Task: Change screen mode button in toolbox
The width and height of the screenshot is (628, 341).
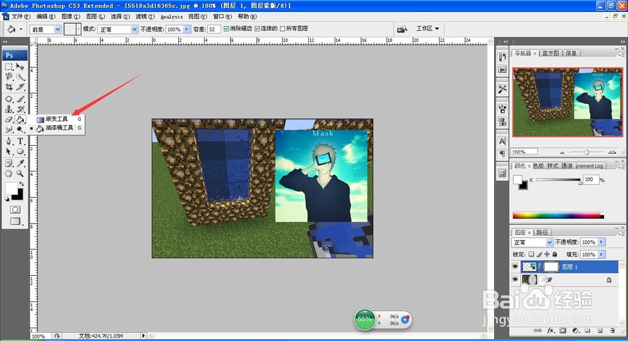Action: pyautogui.click(x=15, y=221)
